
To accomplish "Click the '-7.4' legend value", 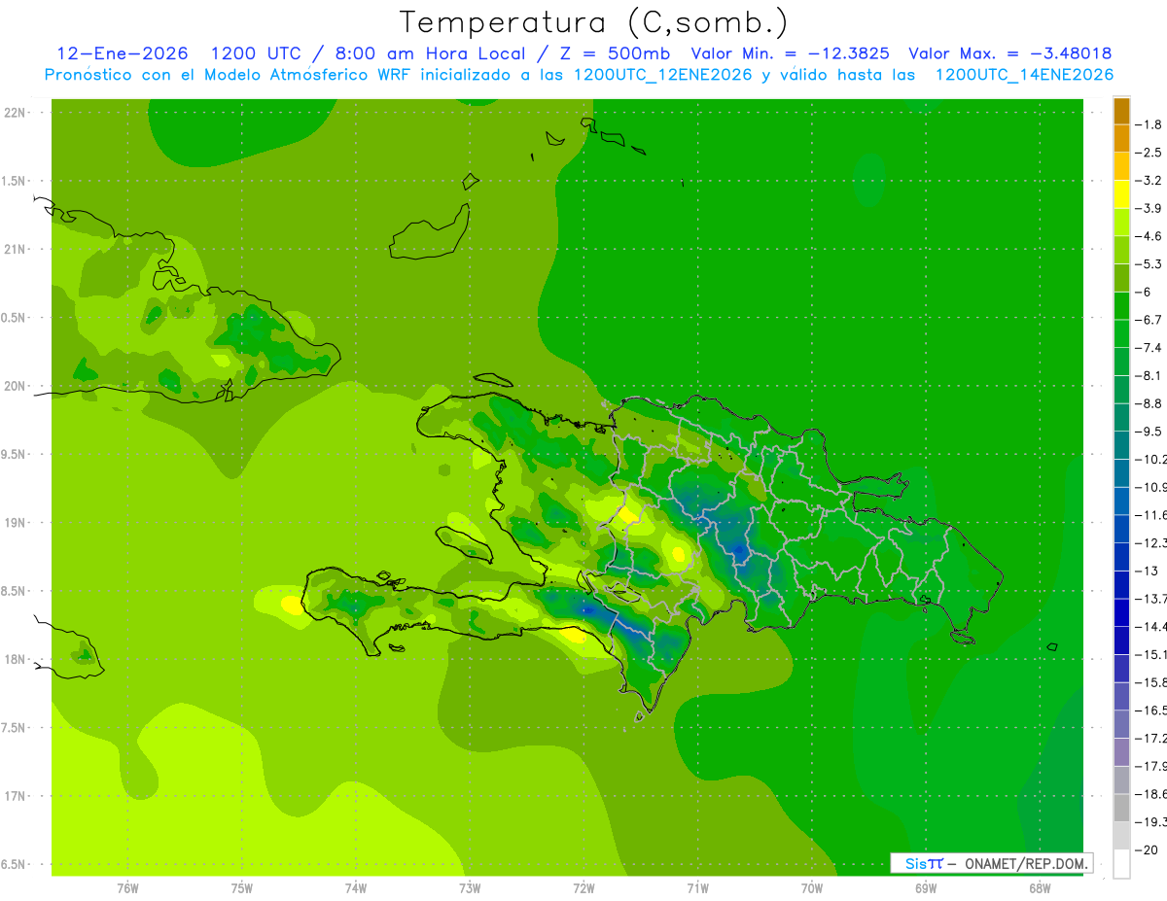I will pyautogui.click(x=1148, y=348).
